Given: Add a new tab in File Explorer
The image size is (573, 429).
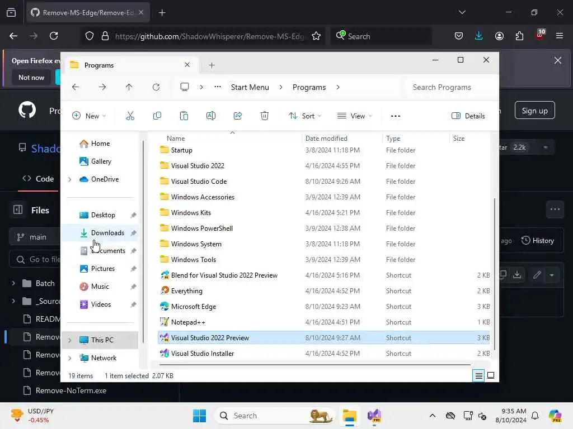Looking at the screenshot, I should [212, 65].
